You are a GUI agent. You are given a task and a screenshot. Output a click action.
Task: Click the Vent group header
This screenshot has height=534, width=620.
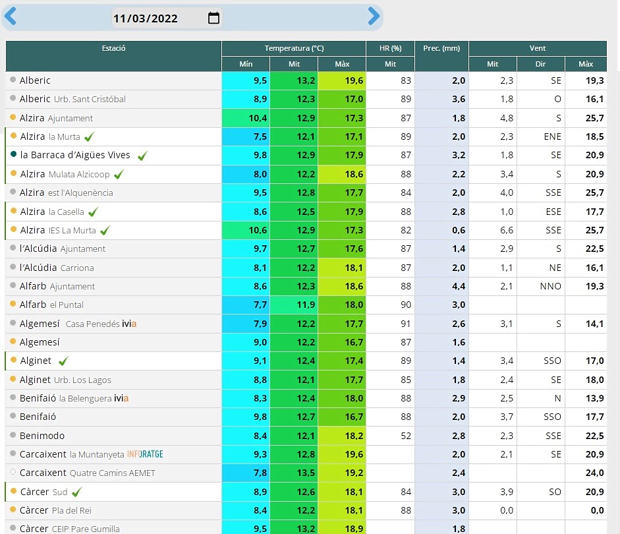click(538, 48)
